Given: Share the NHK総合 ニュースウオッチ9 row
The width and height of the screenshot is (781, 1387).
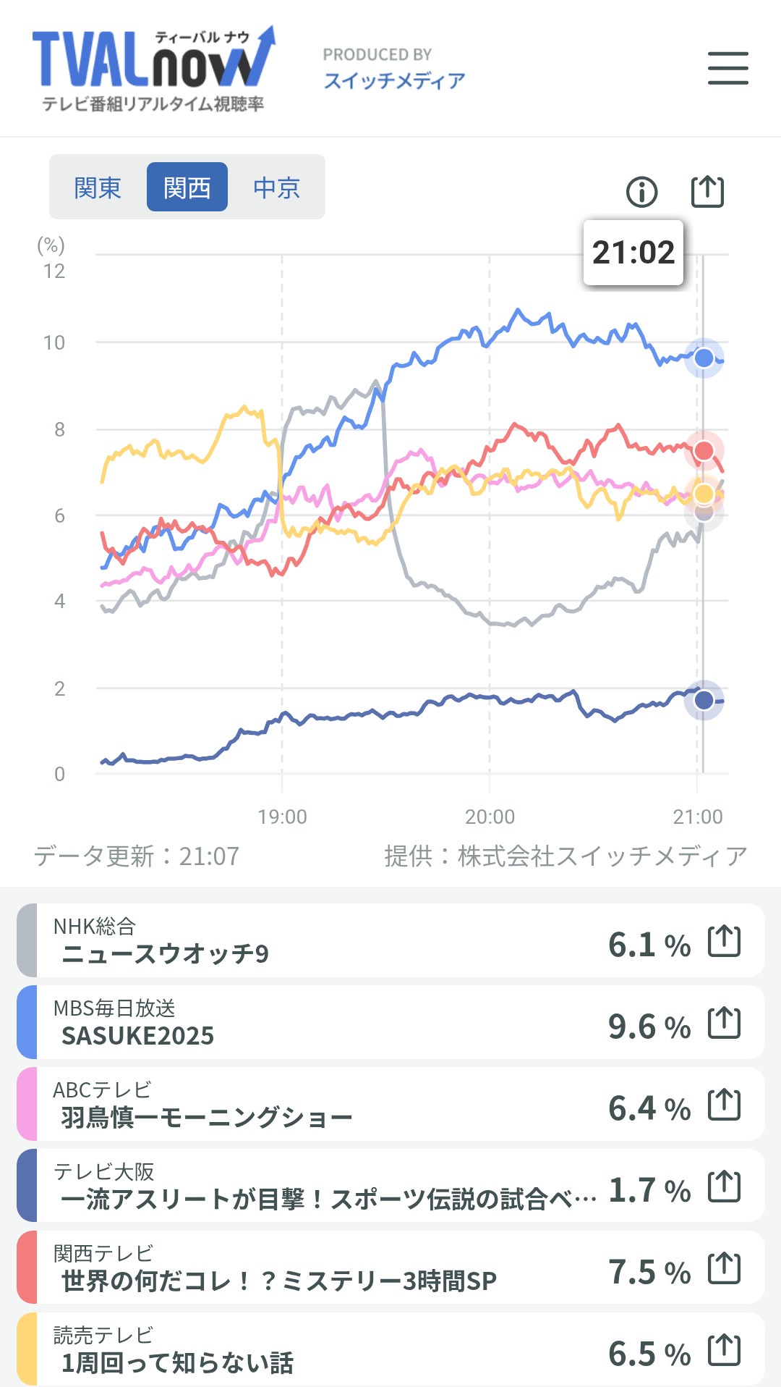Looking at the screenshot, I should point(724,941).
